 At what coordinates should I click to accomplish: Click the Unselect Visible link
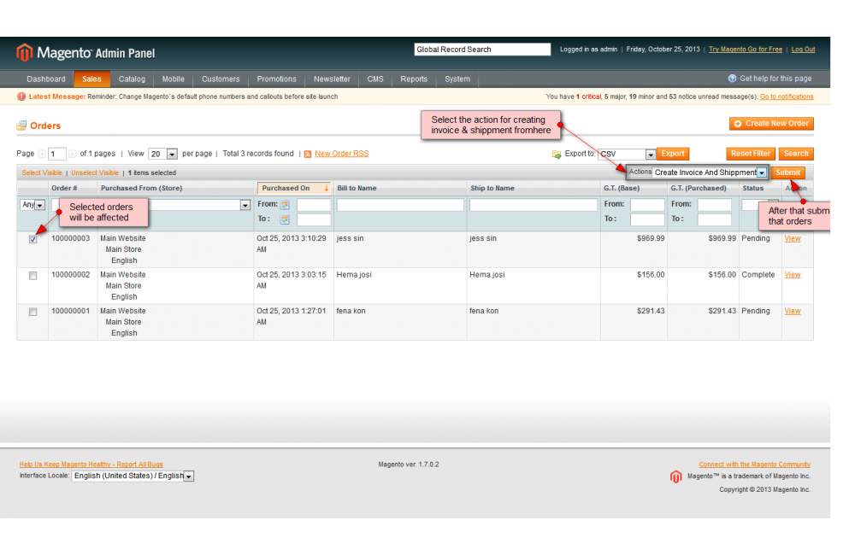point(95,172)
